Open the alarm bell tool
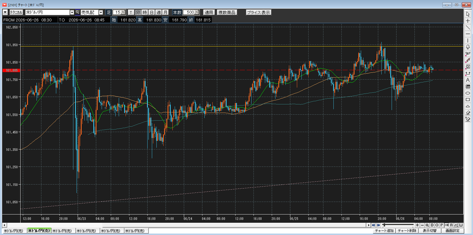Viewport: 473px width, 235px height. (468, 46)
